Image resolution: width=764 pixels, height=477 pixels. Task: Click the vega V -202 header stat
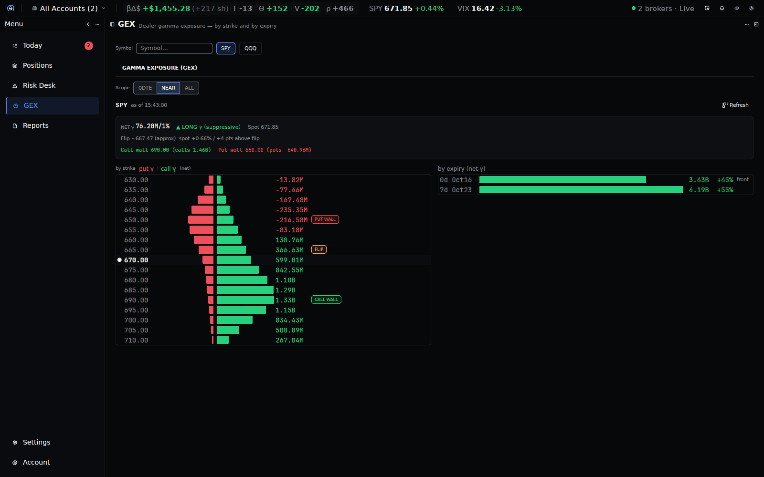(307, 8)
